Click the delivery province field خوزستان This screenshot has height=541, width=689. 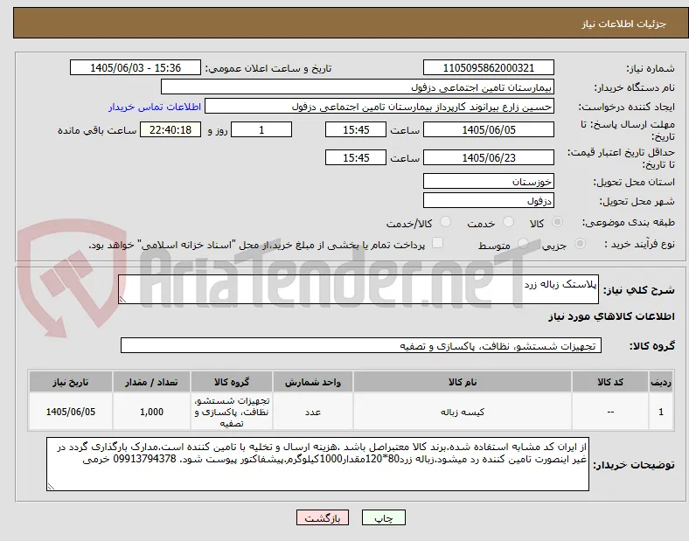tap(489, 182)
